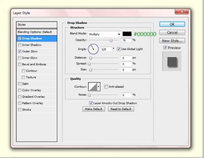Tick the Texture sub-effect checkbox

tap(24, 77)
